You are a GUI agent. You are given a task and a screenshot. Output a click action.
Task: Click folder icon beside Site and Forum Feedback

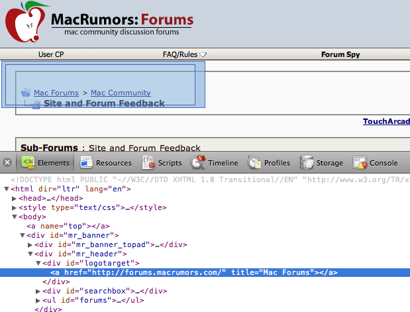(x=36, y=105)
